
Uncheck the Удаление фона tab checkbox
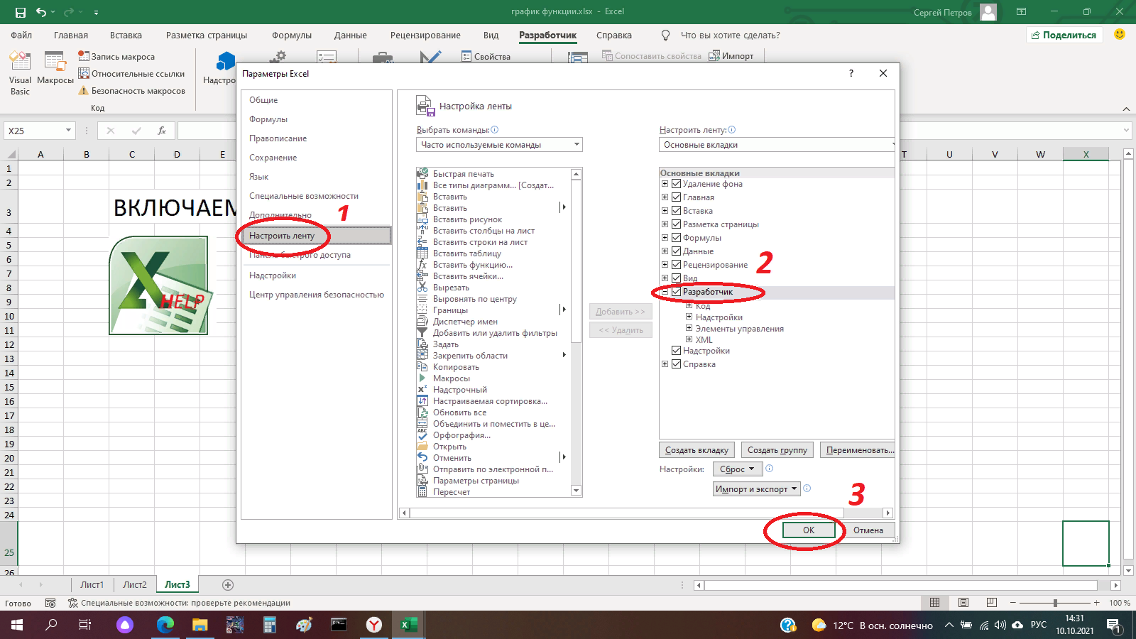(x=677, y=184)
